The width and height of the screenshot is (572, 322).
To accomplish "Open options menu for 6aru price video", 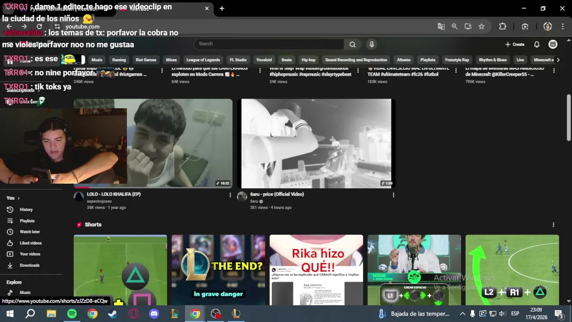I will (x=393, y=195).
